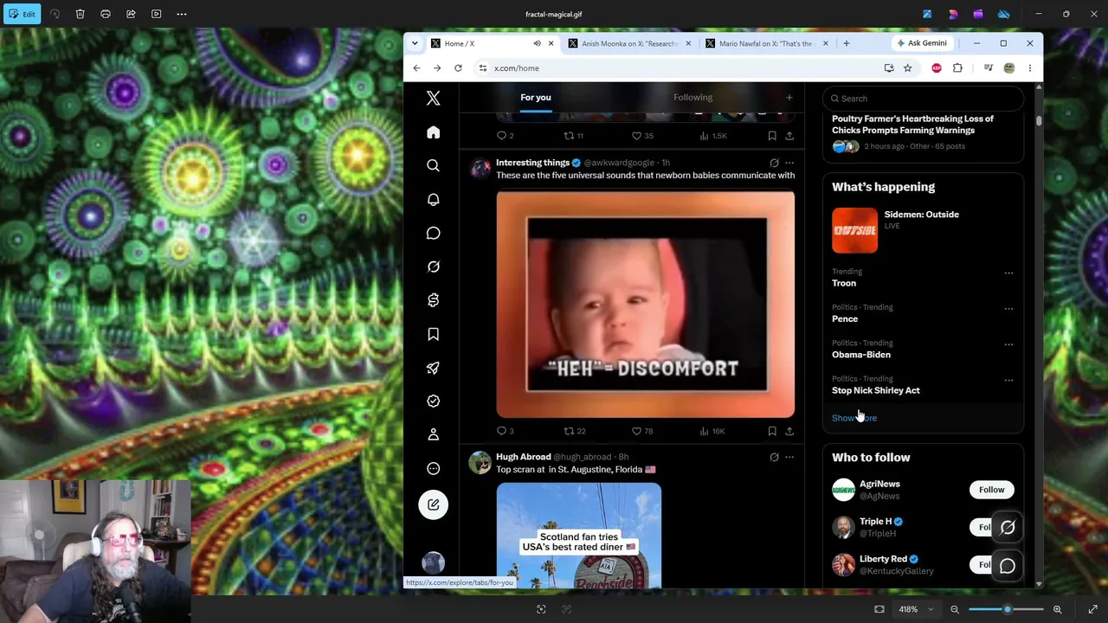The width and height of the screenshot is (1108, 623).
Task: Click the visual search icon in Photos status bar
Action: pos(541,609)
